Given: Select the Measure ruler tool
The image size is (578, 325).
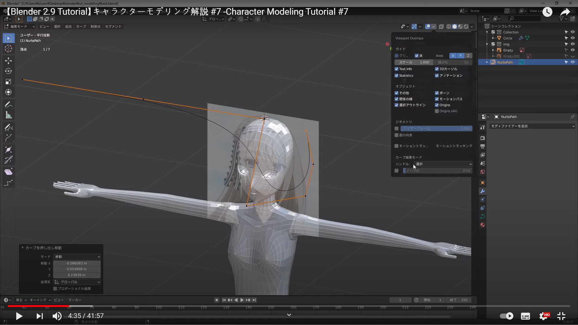Looking at the screenshot, I should click(x=8, y=115).
